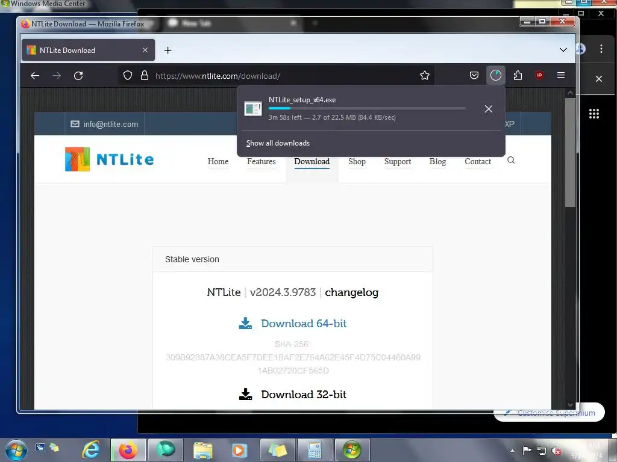The height and width of the screenshot is (462, 617).
Task: Click the info@ntlite.com email link
Action: [105, 124]
